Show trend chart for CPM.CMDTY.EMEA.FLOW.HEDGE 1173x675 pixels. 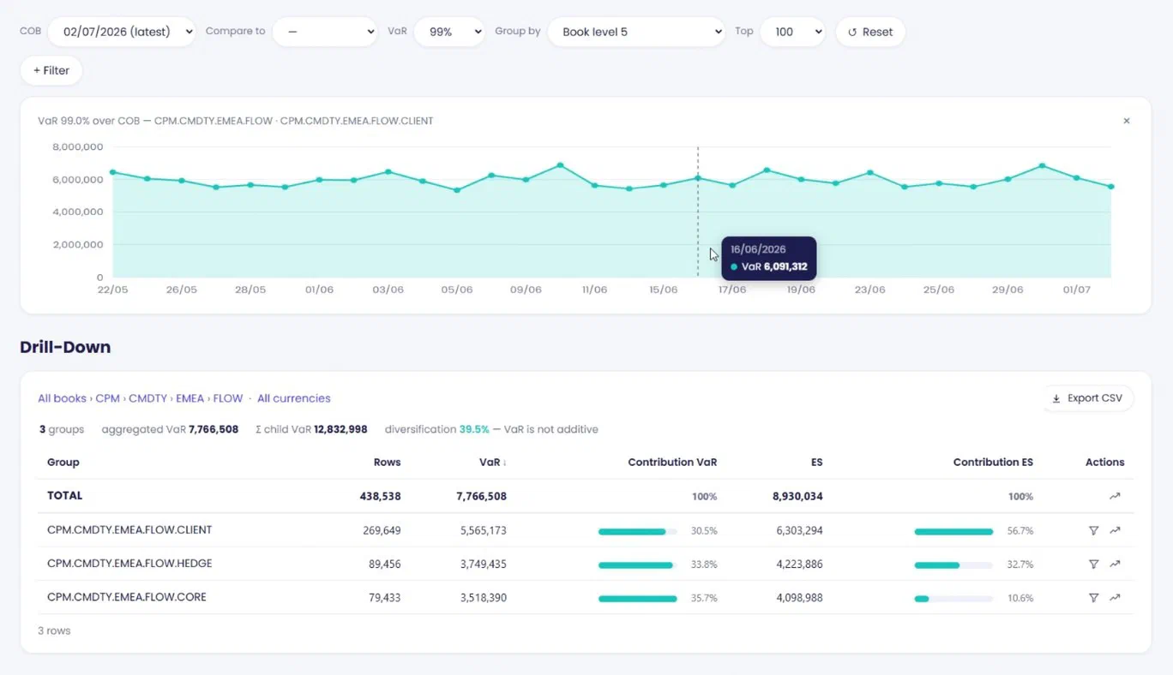pyautogui.click(x=1115, y=564)
